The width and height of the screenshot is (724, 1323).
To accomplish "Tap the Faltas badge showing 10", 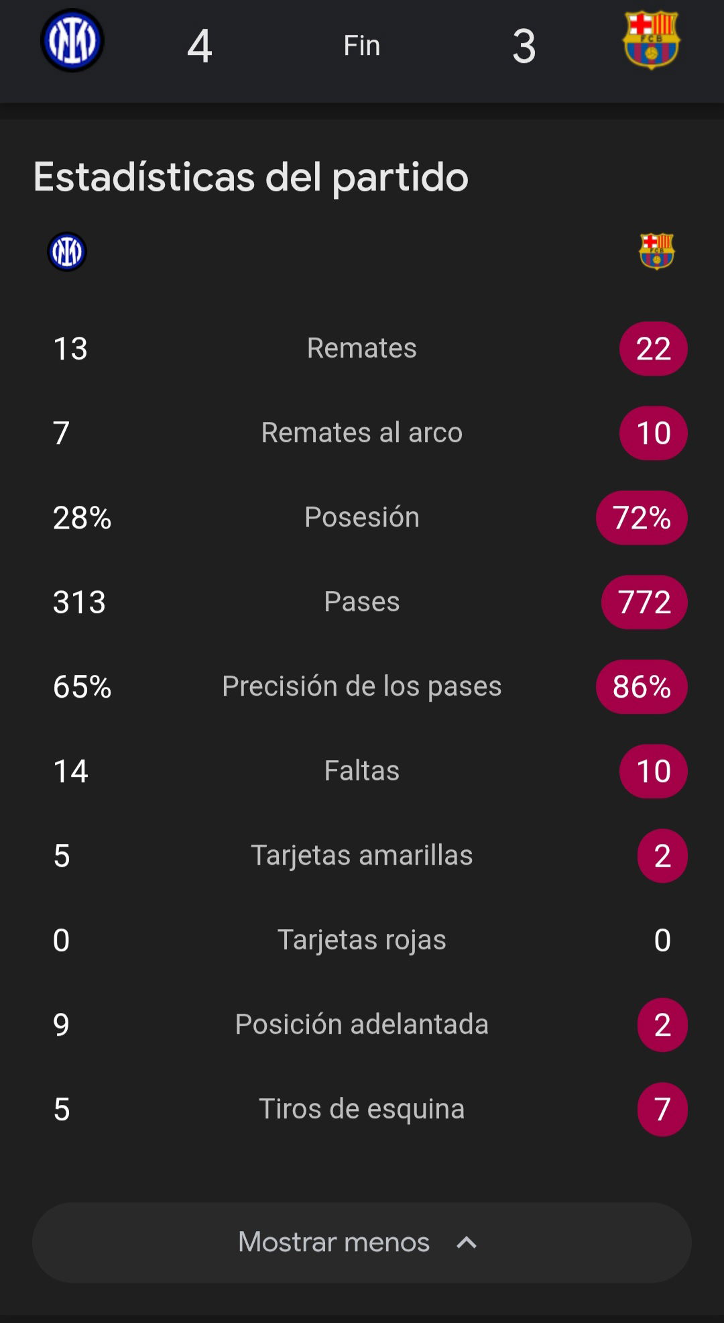I will (654, 772).
